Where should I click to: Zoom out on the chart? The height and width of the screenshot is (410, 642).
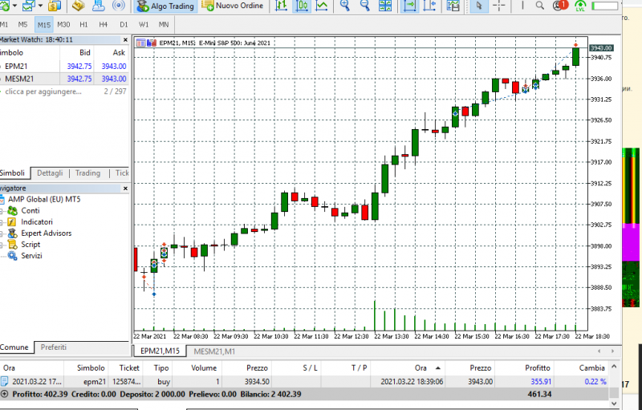tap(364, 6)
